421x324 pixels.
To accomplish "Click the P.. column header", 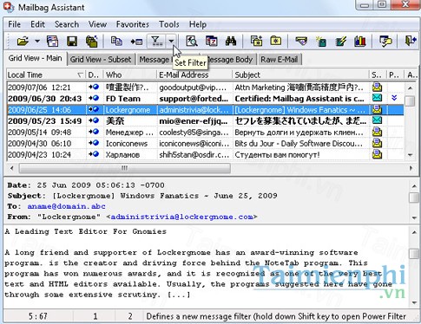I will pyautogui.click(x=396, y=75).
